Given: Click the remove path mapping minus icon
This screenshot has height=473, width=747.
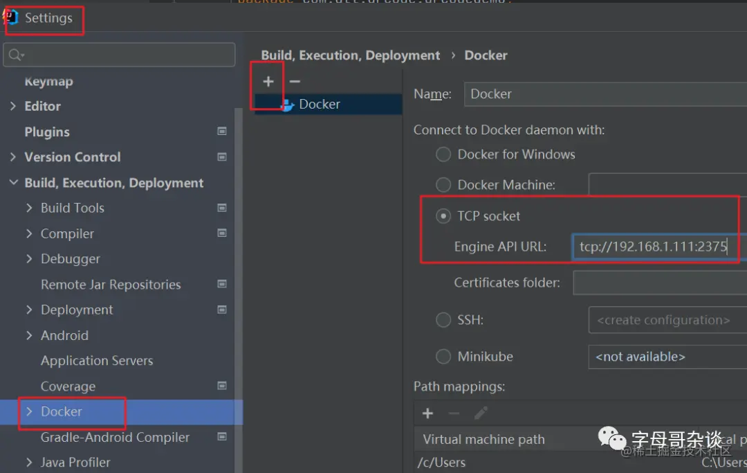Looking at the screenshot, I should tap(454, 413).
